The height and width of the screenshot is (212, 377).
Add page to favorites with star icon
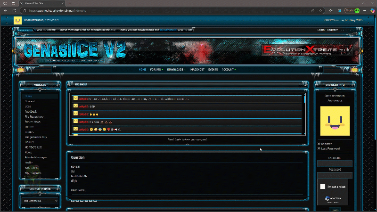coord(320,10)
